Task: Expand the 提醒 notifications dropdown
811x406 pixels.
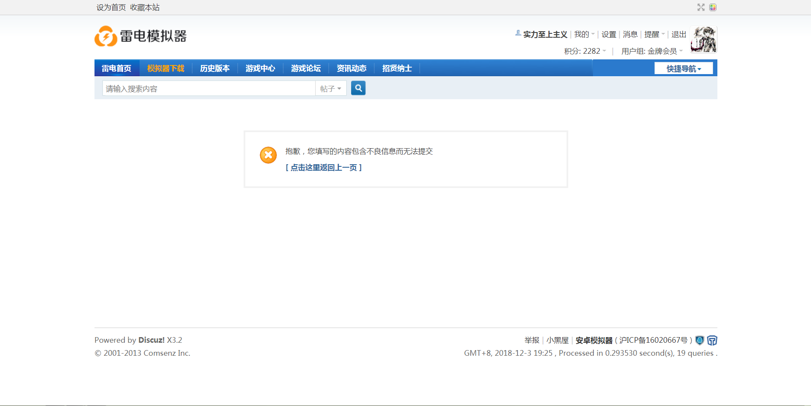Action: [x=655, y=34]
